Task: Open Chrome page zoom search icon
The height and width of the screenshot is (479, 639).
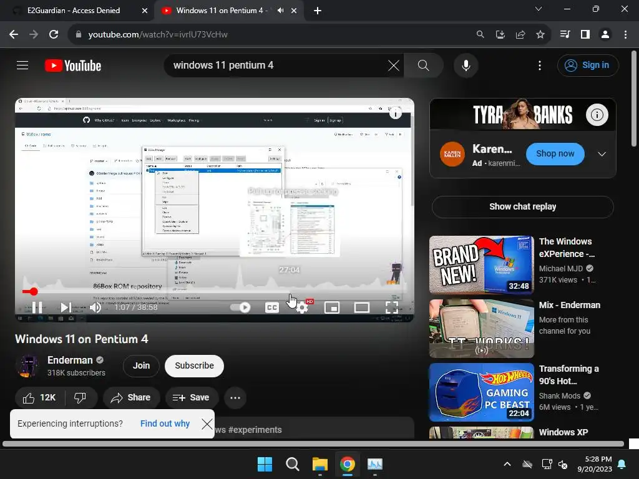Action: tap(480, 35)
